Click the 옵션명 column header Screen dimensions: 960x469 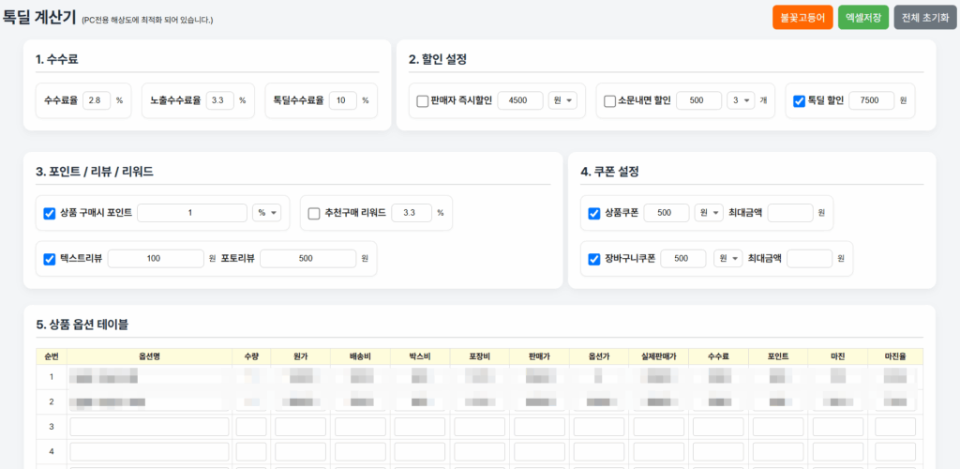pyautogui.click(x=149, y=356)
